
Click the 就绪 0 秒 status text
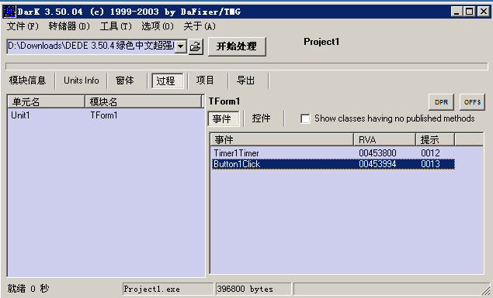28,288
